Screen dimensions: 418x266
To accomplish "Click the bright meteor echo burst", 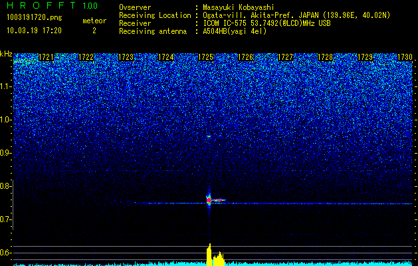I will tap(210, 199).
